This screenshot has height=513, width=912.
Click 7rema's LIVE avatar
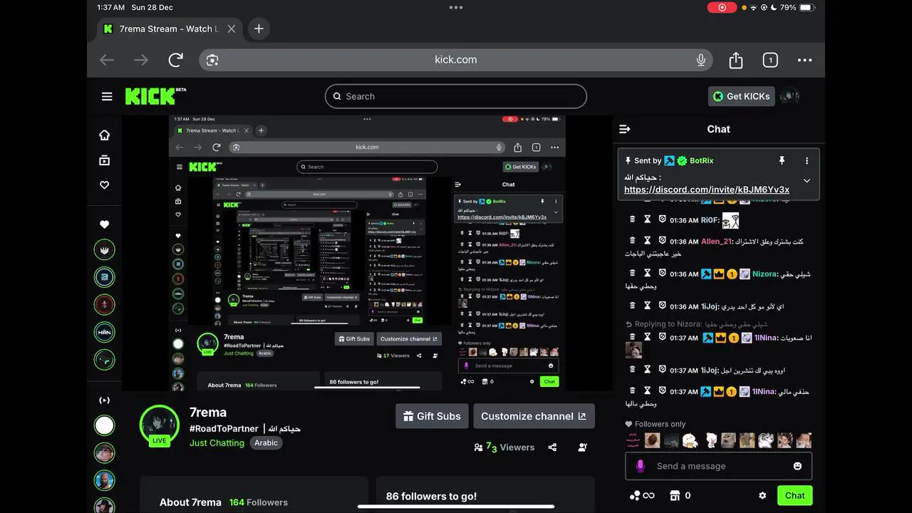[x=159, y=425]
